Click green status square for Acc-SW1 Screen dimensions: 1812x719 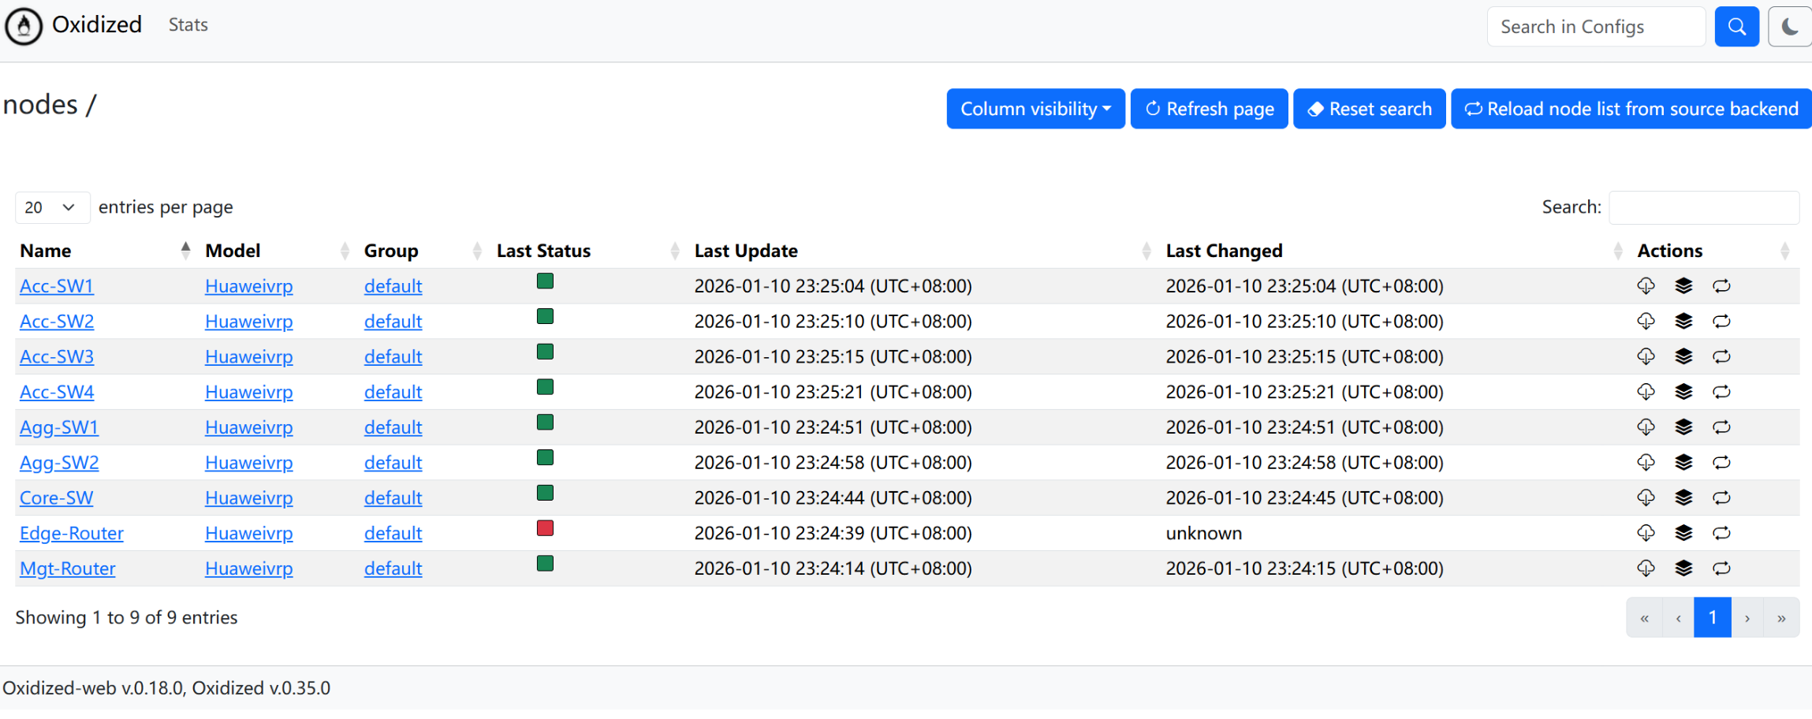coord(545,281)
